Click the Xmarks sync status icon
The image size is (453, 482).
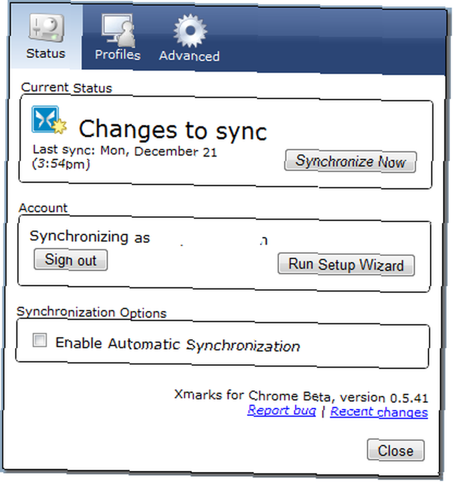(x=49, y=120)
